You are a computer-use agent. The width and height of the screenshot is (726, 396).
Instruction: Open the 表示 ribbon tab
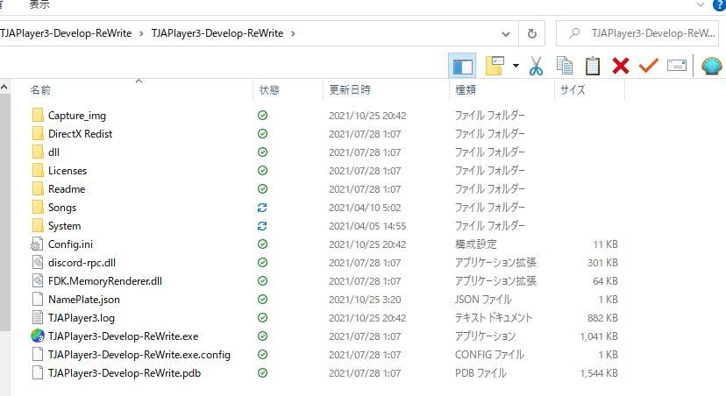pyautogui.click(x=39, y=4)
